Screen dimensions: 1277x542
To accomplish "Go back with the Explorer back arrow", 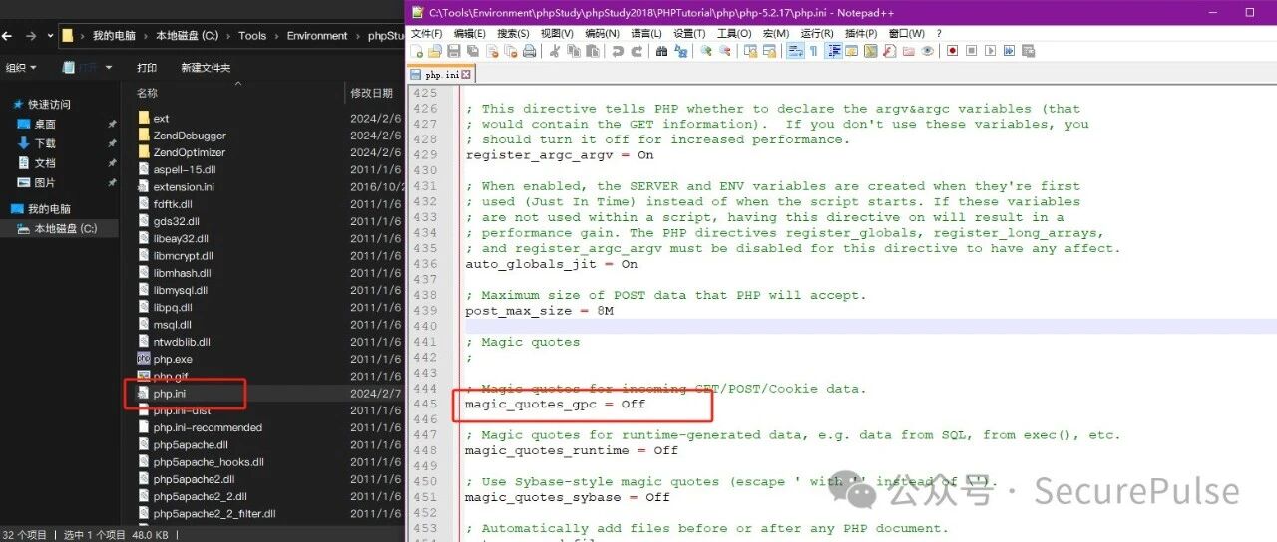I will (x=7, y=36).
